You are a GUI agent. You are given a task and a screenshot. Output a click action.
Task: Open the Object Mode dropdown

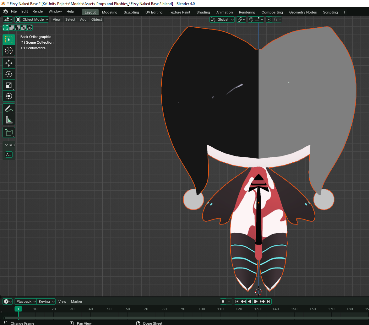[x=32, y=19]
